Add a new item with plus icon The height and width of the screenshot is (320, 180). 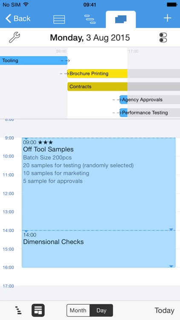[167, 18]
